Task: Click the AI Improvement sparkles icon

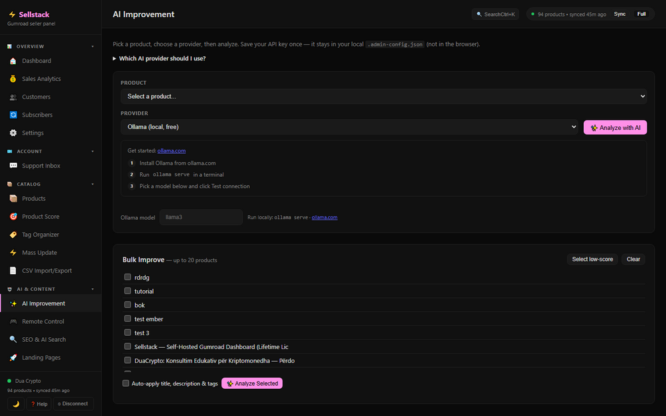Action: pyautogui.click(x=13, y=303)
